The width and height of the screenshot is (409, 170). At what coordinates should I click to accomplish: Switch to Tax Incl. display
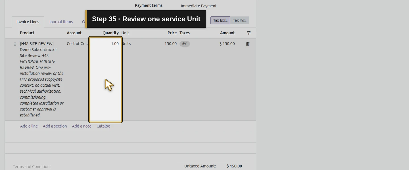tap(239, 20)
